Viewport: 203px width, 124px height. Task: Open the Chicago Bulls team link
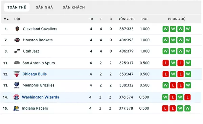click(35, 74)
